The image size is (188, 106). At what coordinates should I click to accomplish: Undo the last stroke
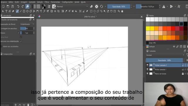pos(18,6)
